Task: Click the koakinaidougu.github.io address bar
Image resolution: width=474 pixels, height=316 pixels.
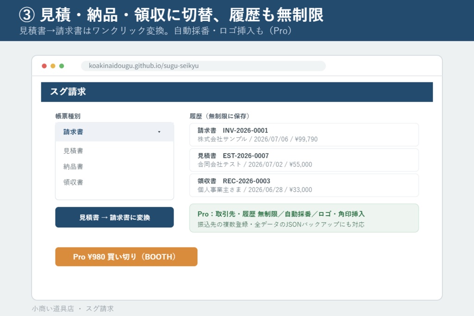Action: point(204,66)
